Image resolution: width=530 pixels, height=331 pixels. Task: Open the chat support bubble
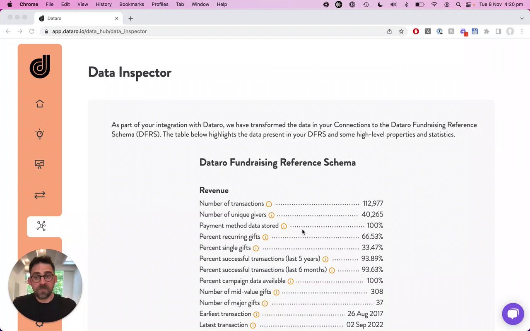(513, 314)
